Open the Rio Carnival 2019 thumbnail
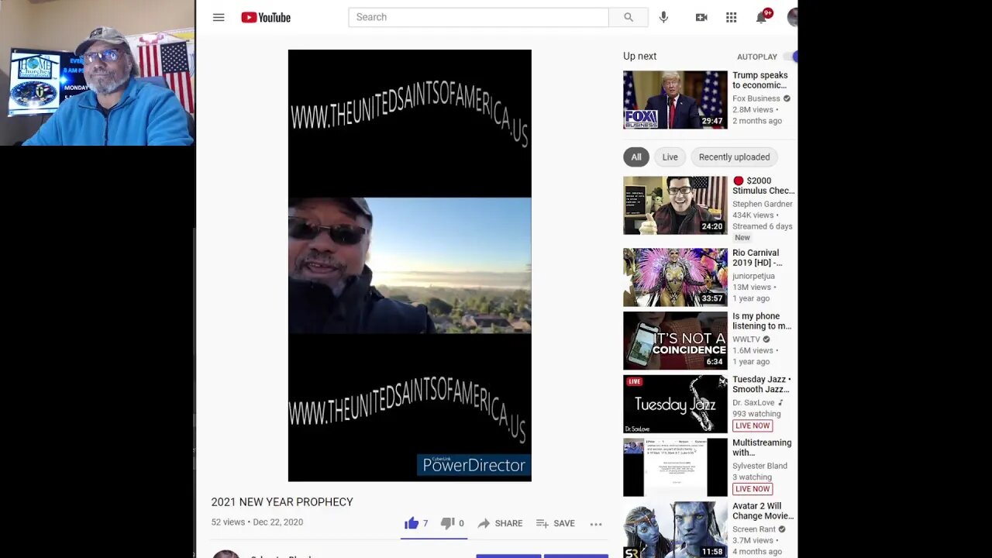 pyautogui.click(x=675, y=277)
